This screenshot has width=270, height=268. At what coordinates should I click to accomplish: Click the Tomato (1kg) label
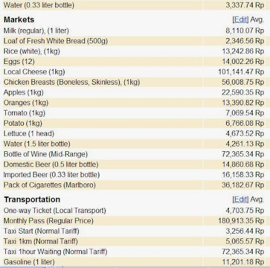click(24, 113)
